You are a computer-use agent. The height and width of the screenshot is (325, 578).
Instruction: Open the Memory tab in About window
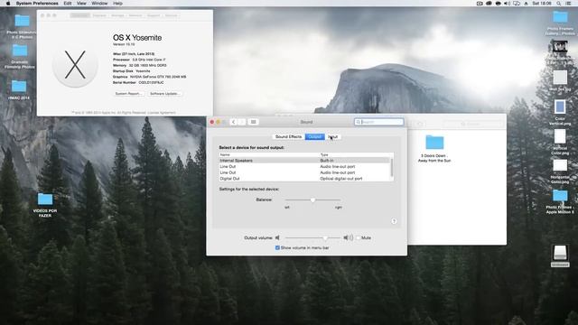coord(135,15)
